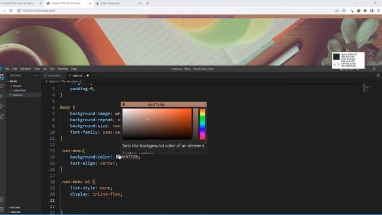Reload the browser page
Screen dimensions: 382x215
pyautogui.click(x=11, y=11)
